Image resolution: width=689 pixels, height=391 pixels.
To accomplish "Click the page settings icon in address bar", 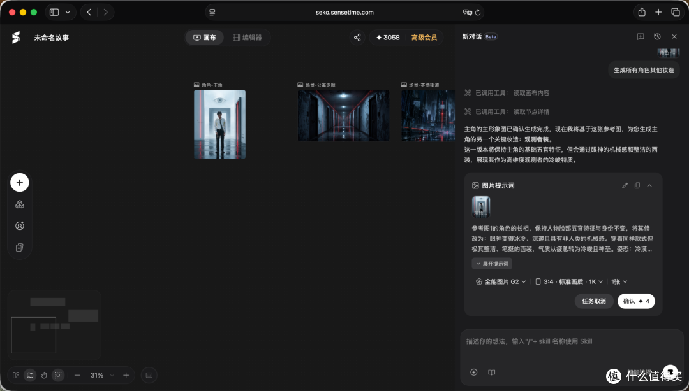I will coord(212,12).
